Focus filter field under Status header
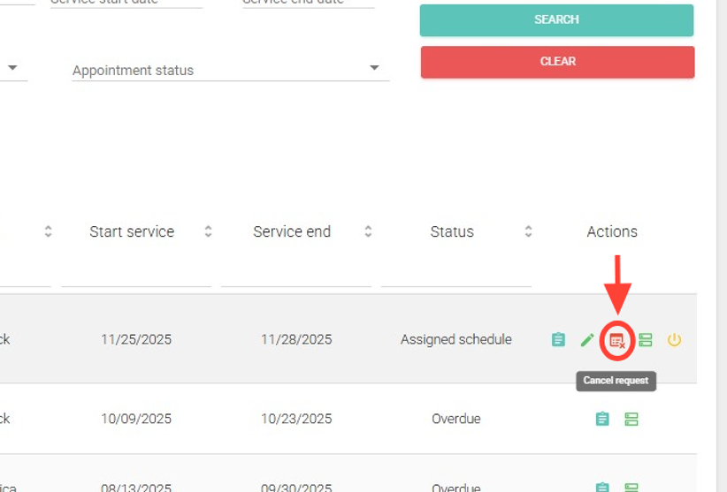Viewport: 727px width, 492px height. click(455, 274)
